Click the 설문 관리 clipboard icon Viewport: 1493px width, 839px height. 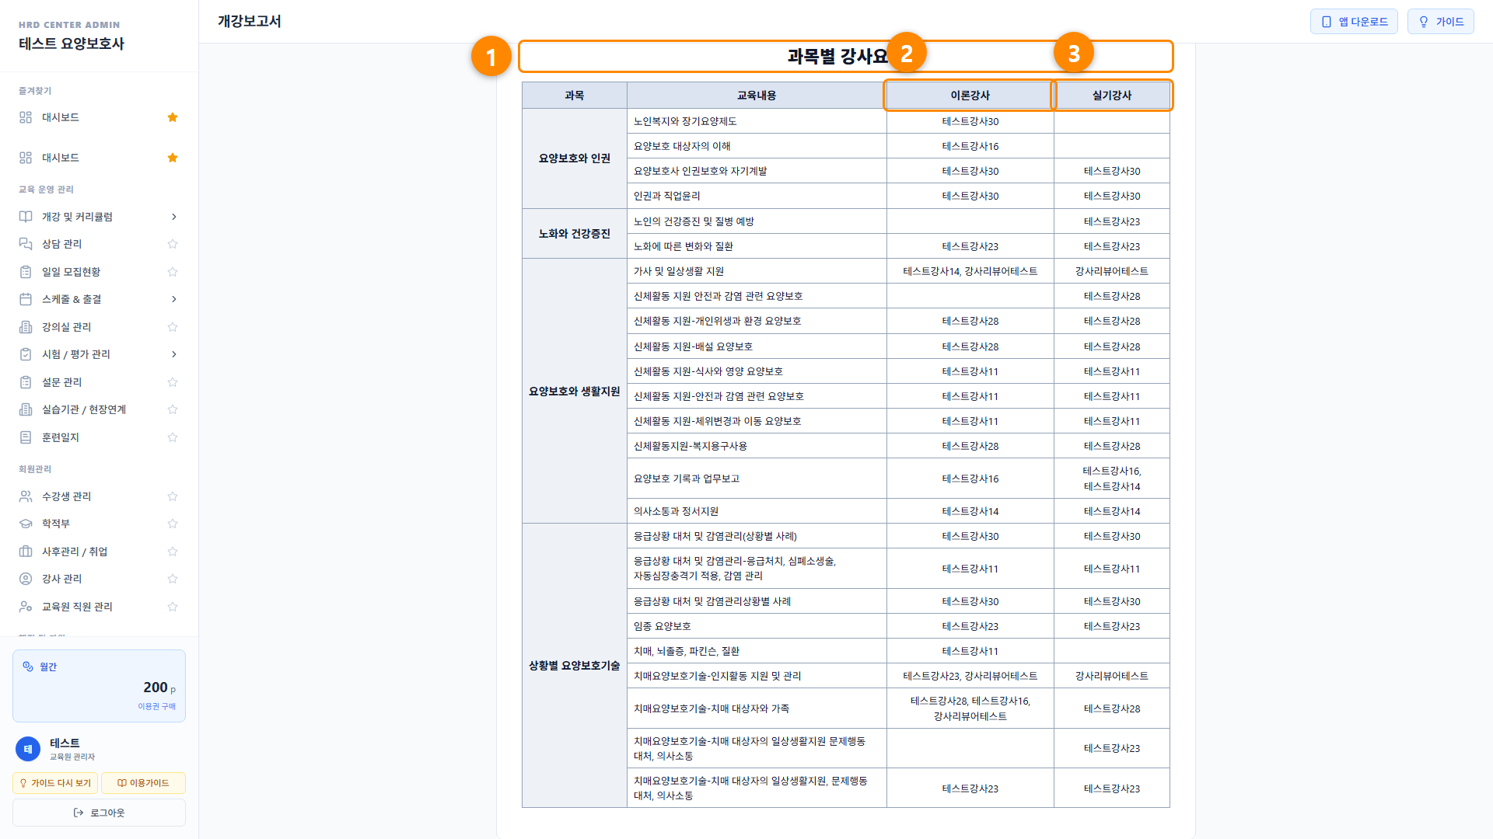pyautogui.click(x=26, y=382)
